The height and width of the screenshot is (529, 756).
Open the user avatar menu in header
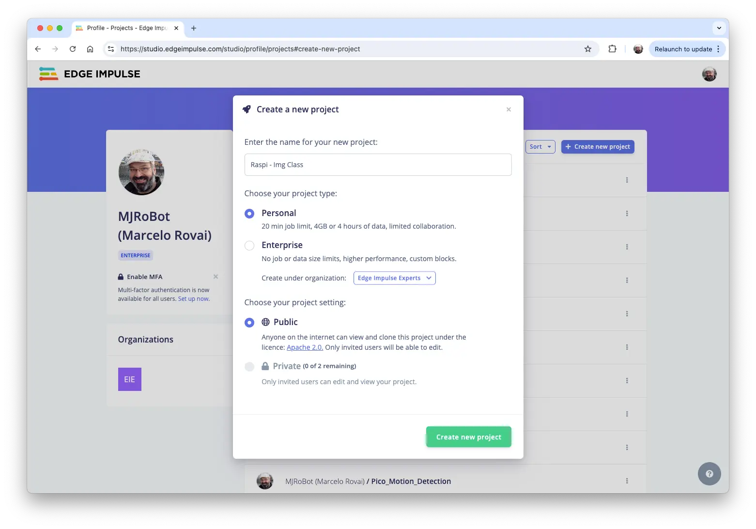pos(709,74)
